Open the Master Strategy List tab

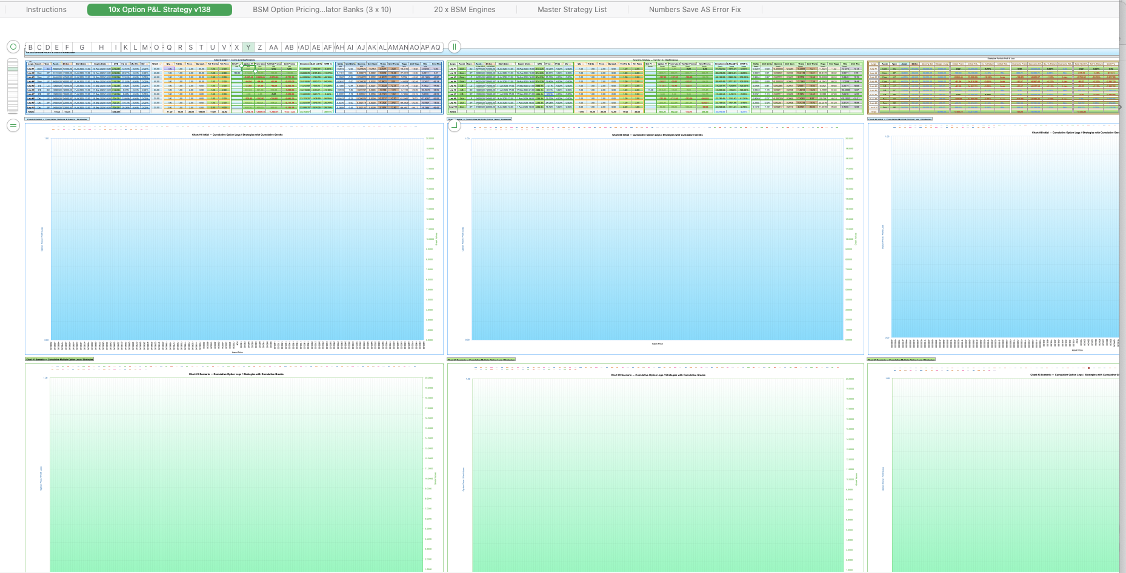click(571, 10)
